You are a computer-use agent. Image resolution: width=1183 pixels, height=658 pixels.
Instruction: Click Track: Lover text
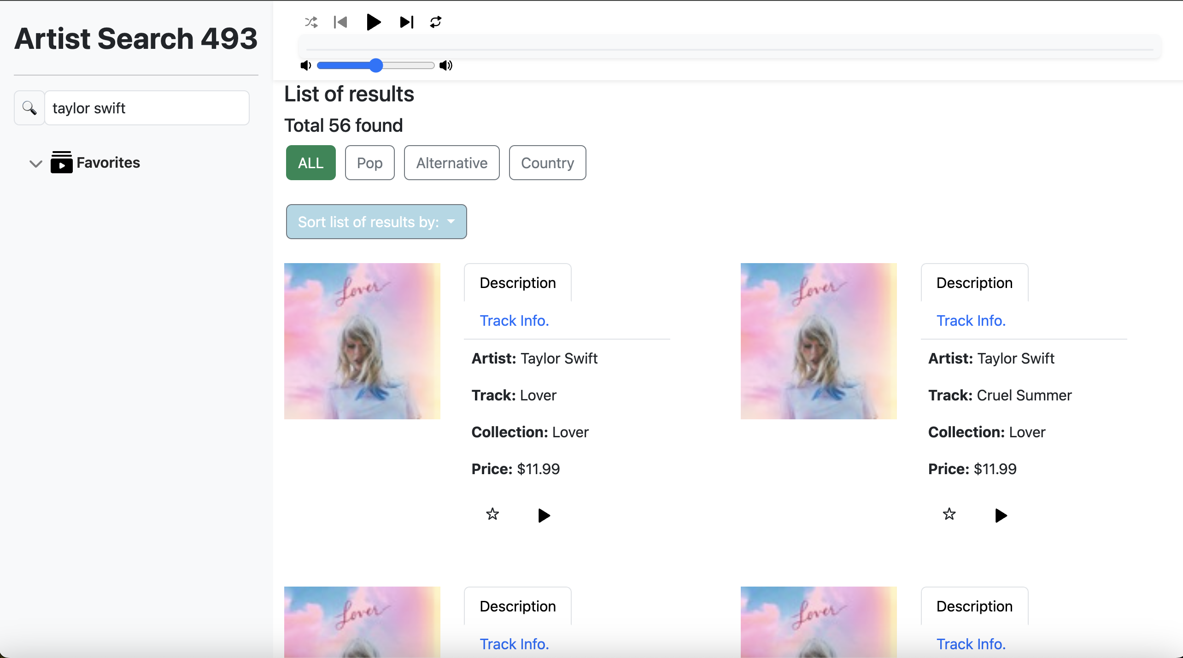tap(514, 395)
